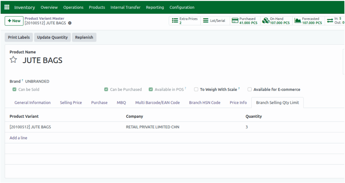Edit the quantity value 3 cell
This screenshot has height=183, width=345.
pyautogui.click(x=247, y=127)
